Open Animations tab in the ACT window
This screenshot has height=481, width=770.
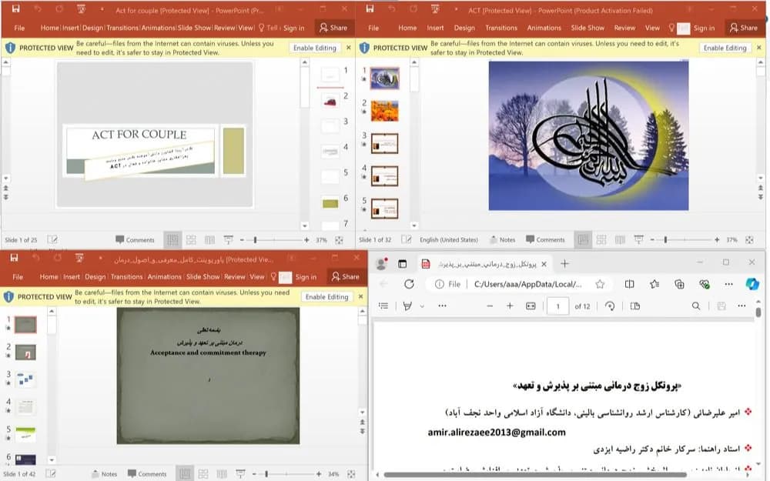[544, 28]
